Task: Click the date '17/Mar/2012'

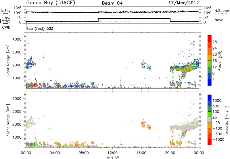Action: tap(184, 3)
